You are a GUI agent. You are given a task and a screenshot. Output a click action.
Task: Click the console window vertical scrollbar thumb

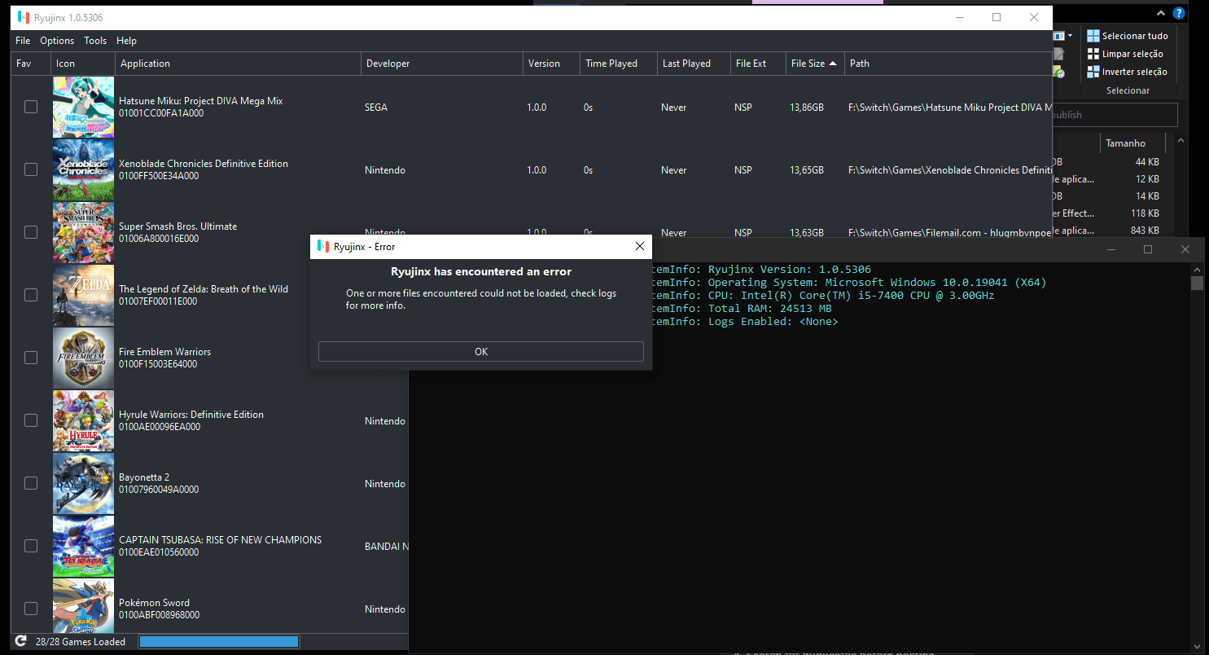[1197, 283]
